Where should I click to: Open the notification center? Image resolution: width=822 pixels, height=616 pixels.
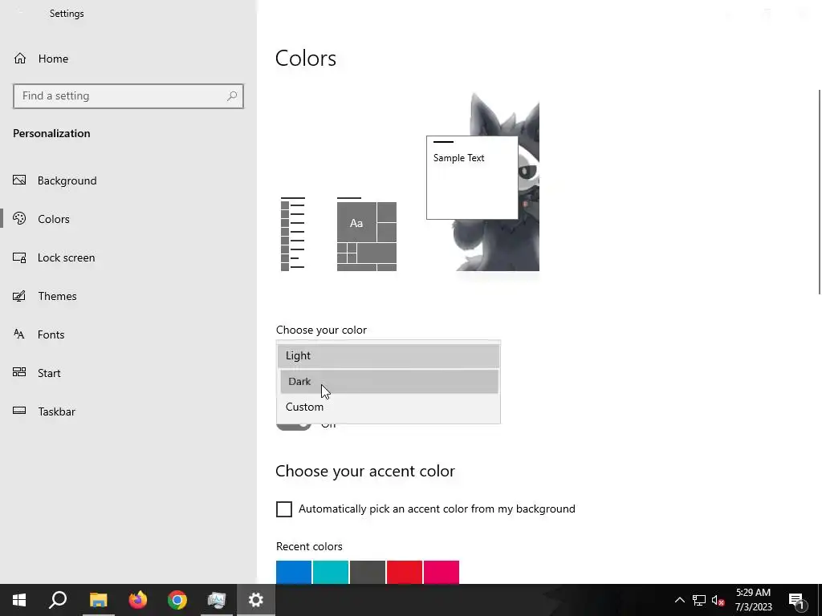(x=796, y=600)
